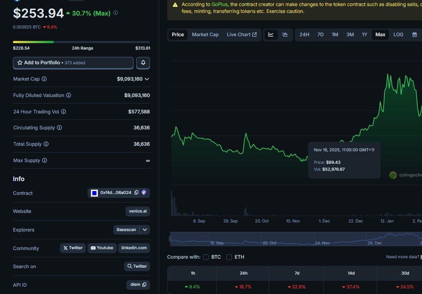Copy the contract address with the copy icon
The width and height of the screenshot is (422, 294).
pyautogui.click(x=137, y=193)
